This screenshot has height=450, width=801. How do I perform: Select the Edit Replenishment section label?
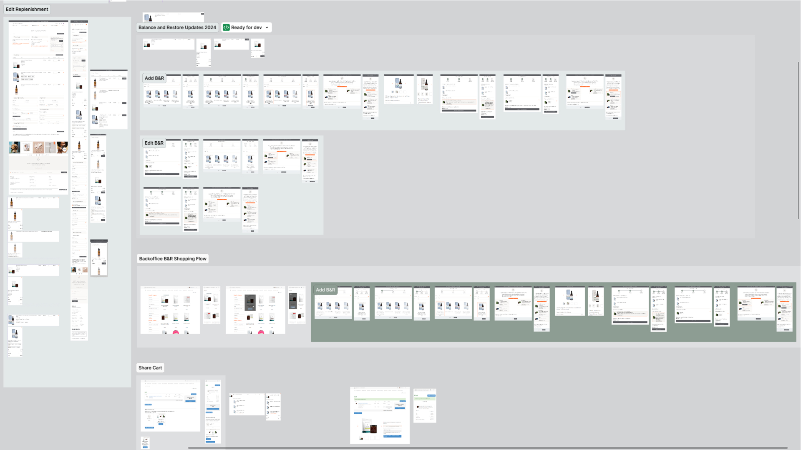[x=27, y=9]
